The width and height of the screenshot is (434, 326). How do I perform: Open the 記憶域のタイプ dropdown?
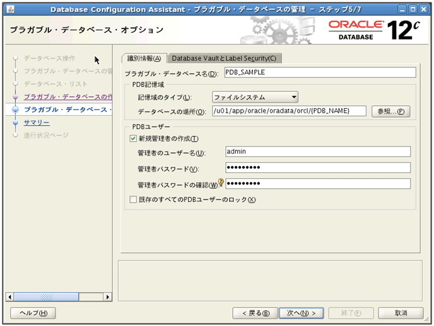pyautogui.click(x=255, y=97)
